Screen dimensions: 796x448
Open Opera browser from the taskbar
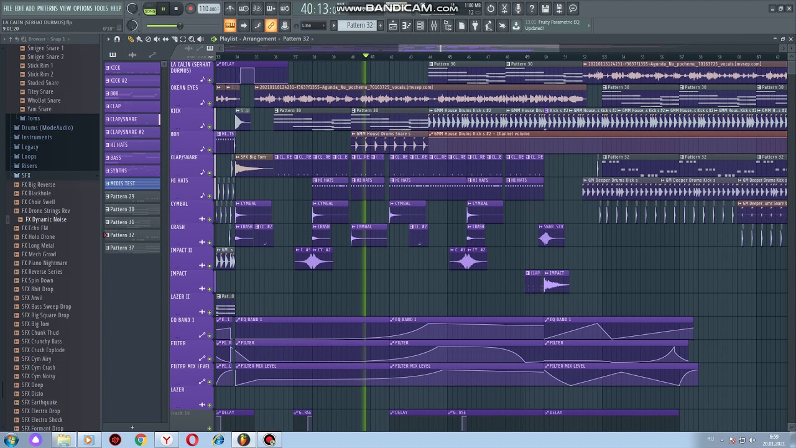192,440
